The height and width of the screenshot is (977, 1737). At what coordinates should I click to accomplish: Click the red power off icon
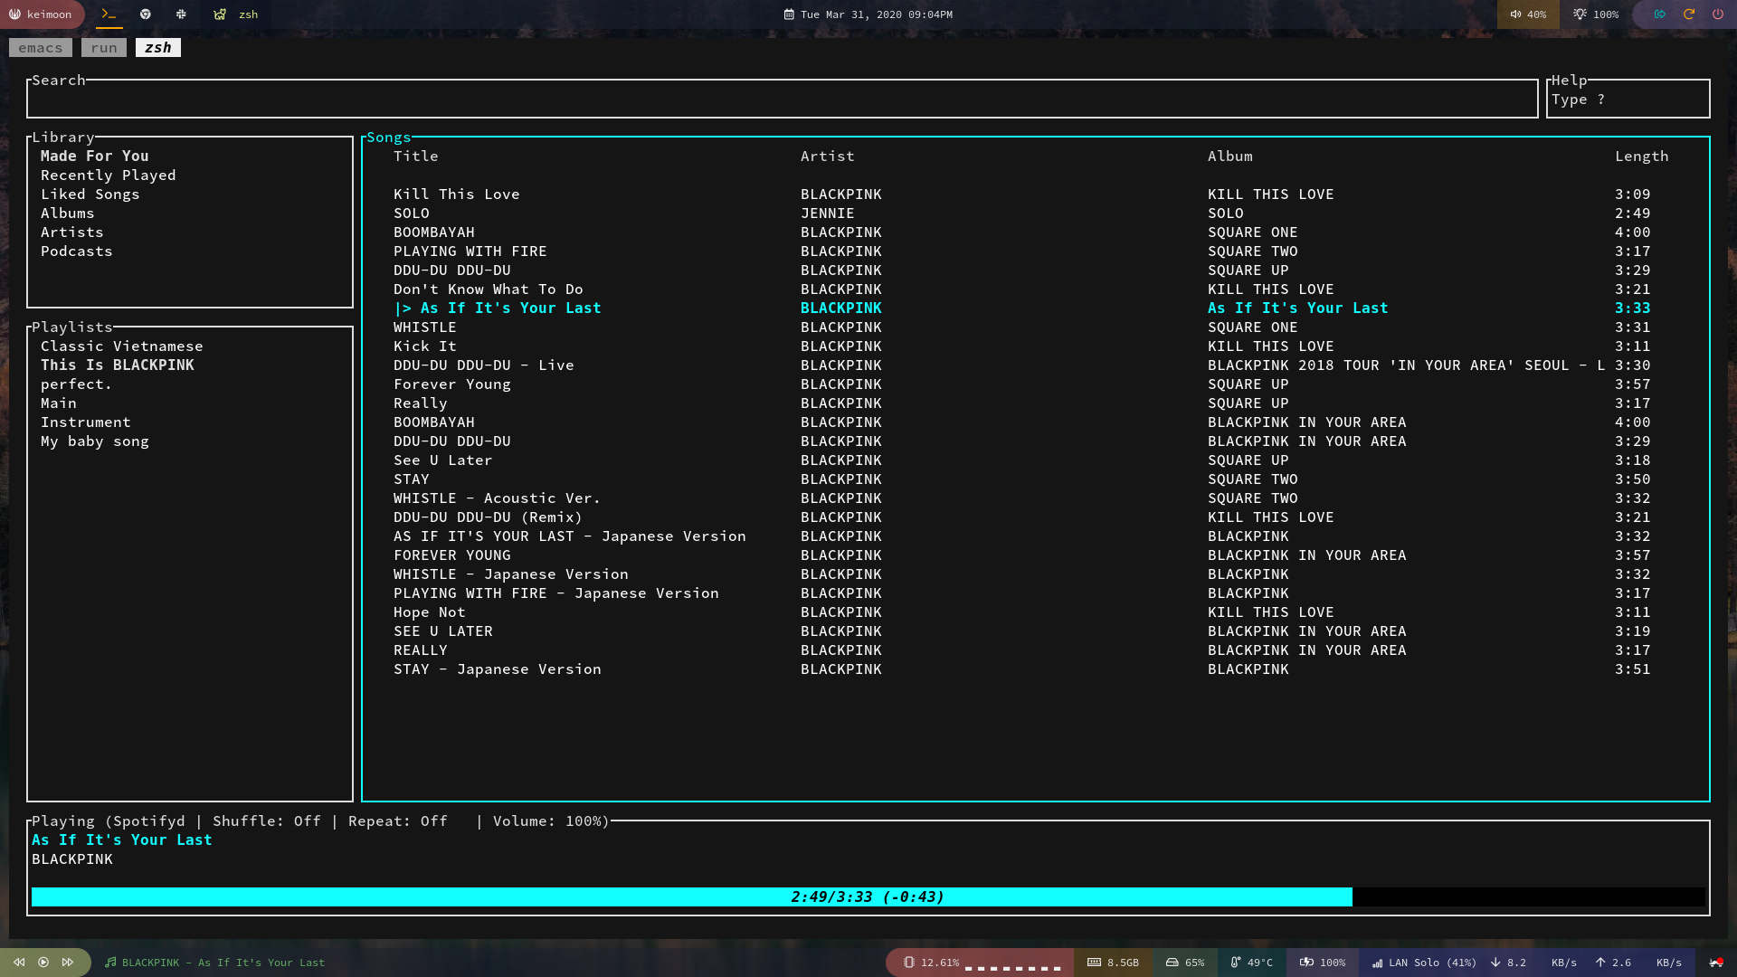click(x=1718, y=14)
